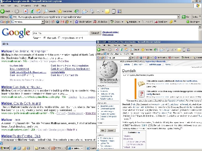Print the Google search results page

(x=92, y=11)
